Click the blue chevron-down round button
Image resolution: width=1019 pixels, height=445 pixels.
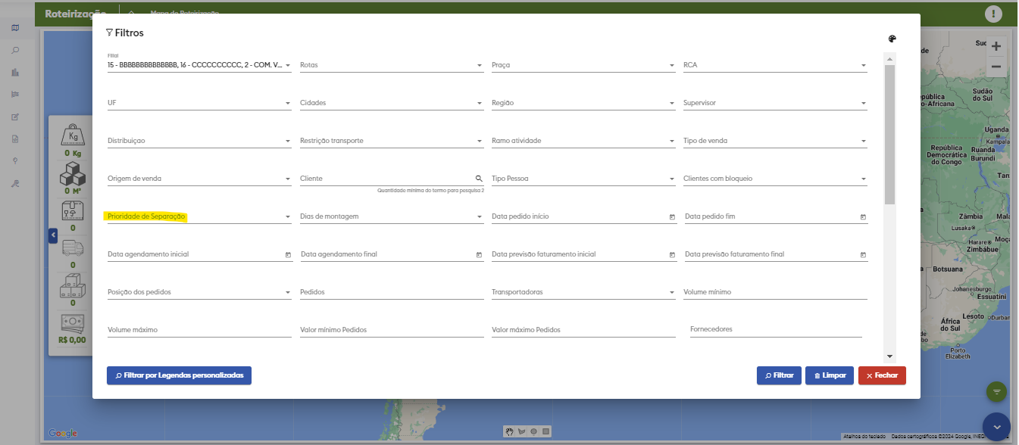pyautogui.click(x=997, y=426)
